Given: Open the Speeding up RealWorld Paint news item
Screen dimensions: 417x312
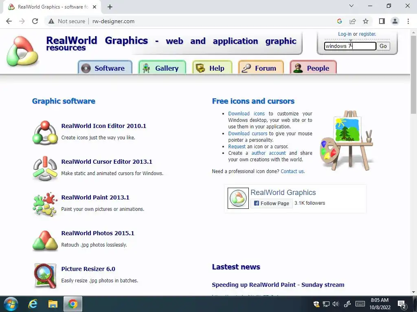Looking at the screenshot, I should point(278,285).
